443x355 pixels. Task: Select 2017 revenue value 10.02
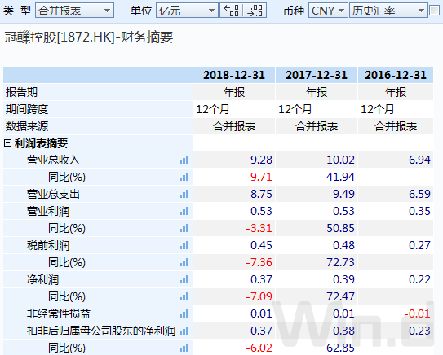(340, 160)
